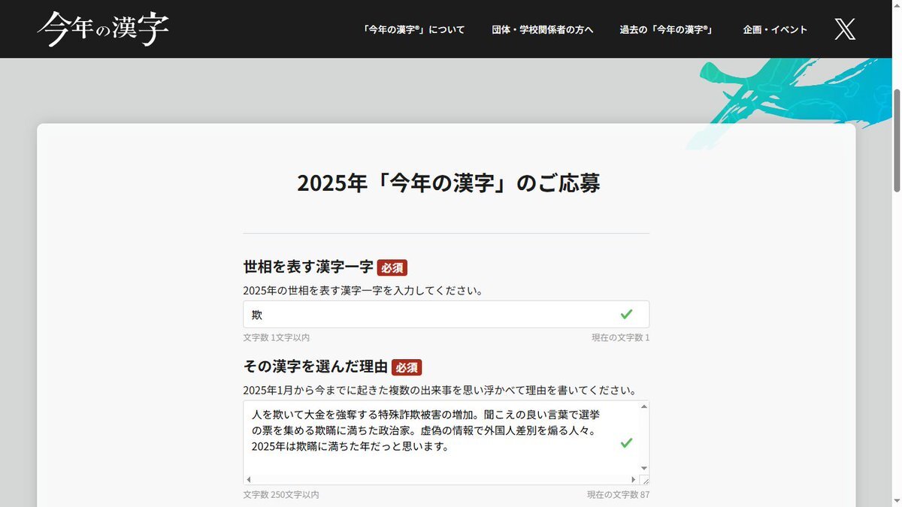
Task: Open 団体・学校関係者の方へ menu
Action: point(543,30)
